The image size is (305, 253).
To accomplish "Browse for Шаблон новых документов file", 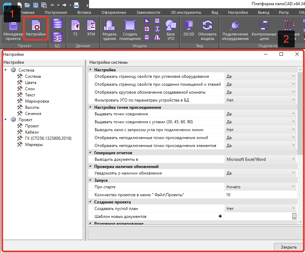I will coord(294,217).
